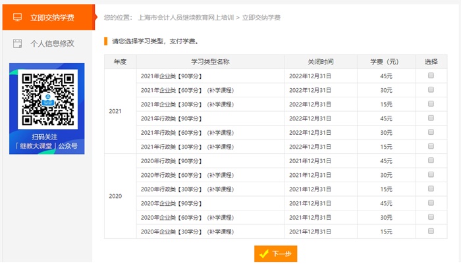Click the closing date for 2021年行政类【30学分】
Image resolution: width=461 pixels, height=271 pixels.
point(310,147)
